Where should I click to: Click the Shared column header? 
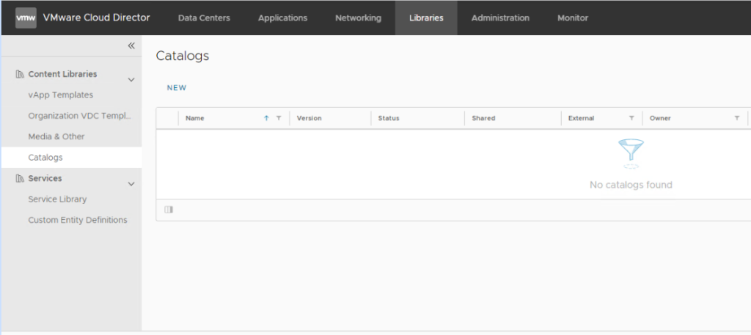[x=483, y=118]
